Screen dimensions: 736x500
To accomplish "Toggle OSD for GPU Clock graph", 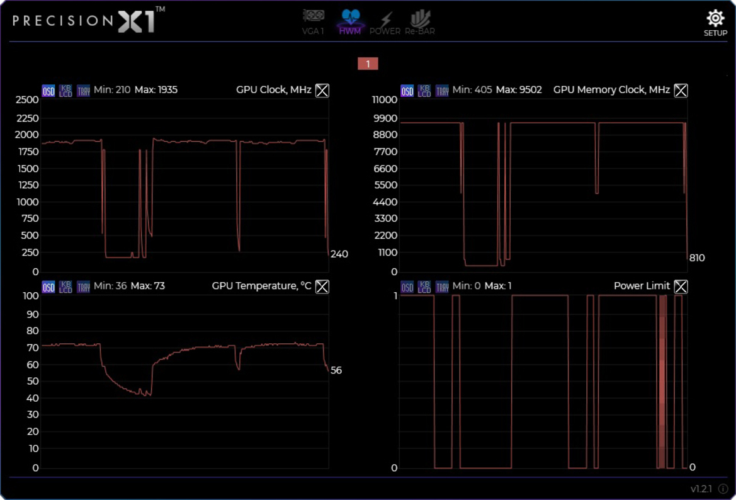I will [x=48, y=90].
